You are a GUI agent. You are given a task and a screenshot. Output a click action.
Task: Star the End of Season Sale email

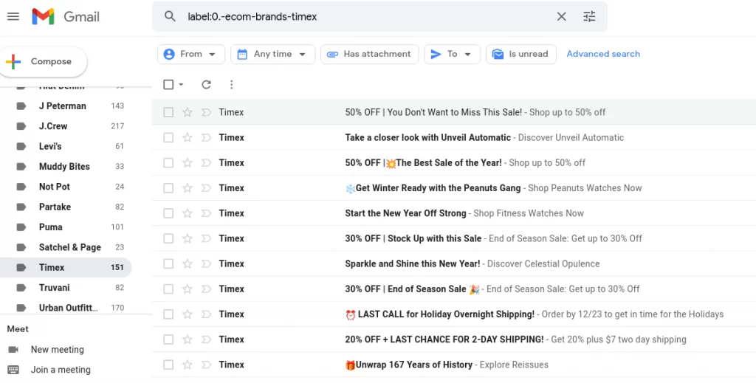click(187, 289)
